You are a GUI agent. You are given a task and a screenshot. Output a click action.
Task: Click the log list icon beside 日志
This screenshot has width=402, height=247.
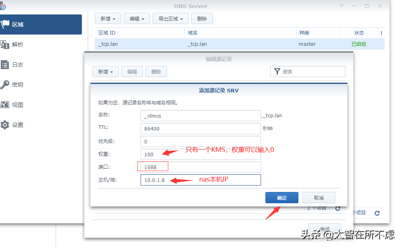(x=4, y=65)
